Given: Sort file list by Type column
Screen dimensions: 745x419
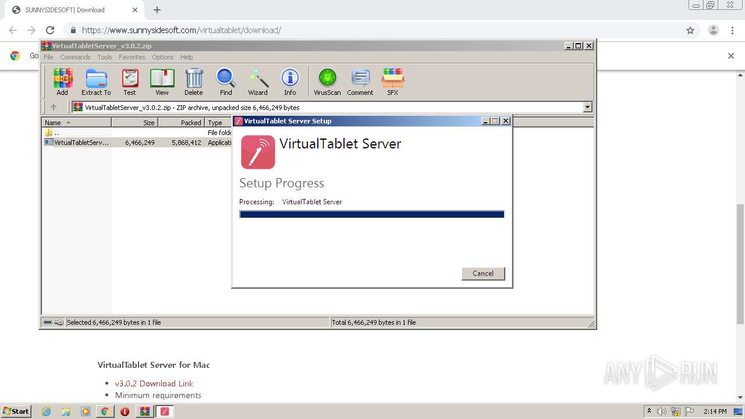Looking at the screenshot, I should pyautogui.click(x=219, y=123).
